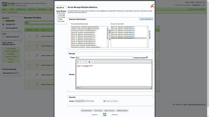This screenshot has height=117, width=209.
Task: Click the bottom transfer icon between the lists
Action: pos(110,39)
